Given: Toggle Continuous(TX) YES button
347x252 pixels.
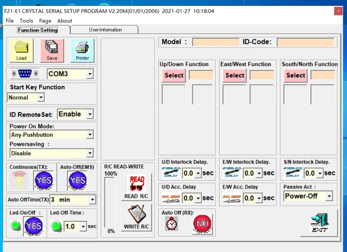Looking at the screenshot, I should pos(44,181).
